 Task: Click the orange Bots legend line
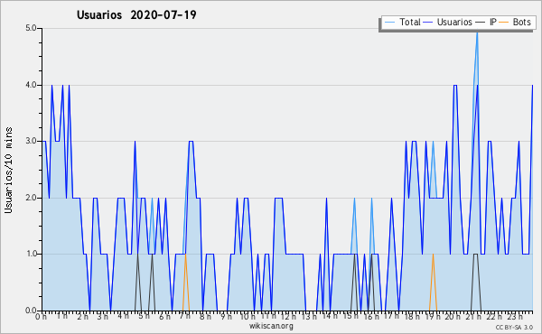(x=504, y=23)
